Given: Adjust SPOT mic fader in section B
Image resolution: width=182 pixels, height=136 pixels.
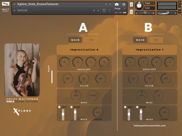Looking at the screenshot, I should (x=129, y=115).
